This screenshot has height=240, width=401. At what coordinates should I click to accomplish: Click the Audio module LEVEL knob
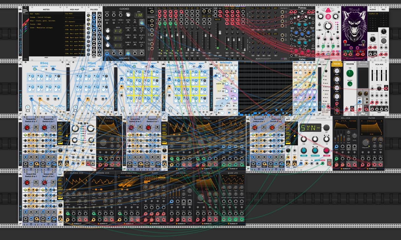(x=373, y=39)
